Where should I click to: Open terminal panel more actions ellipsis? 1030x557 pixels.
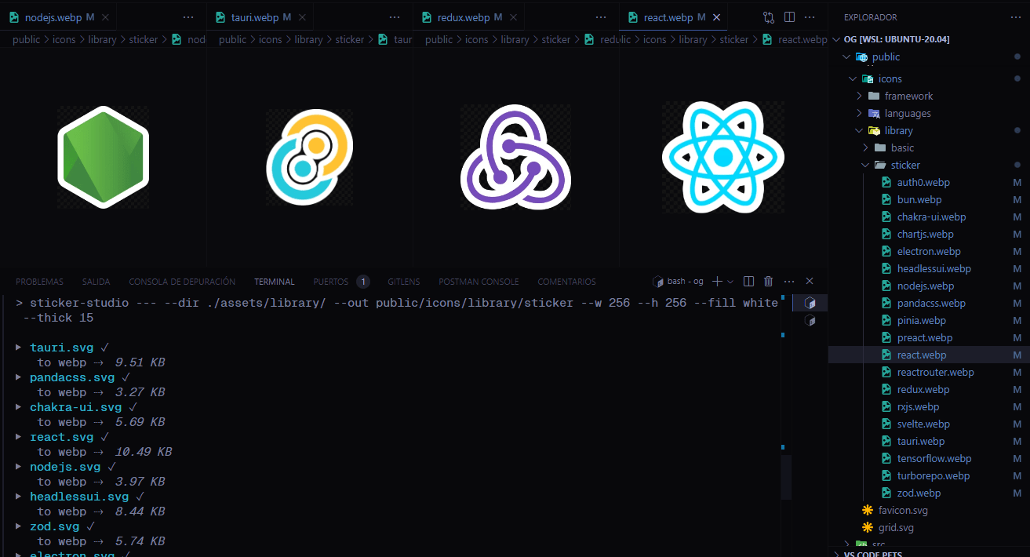789,282
